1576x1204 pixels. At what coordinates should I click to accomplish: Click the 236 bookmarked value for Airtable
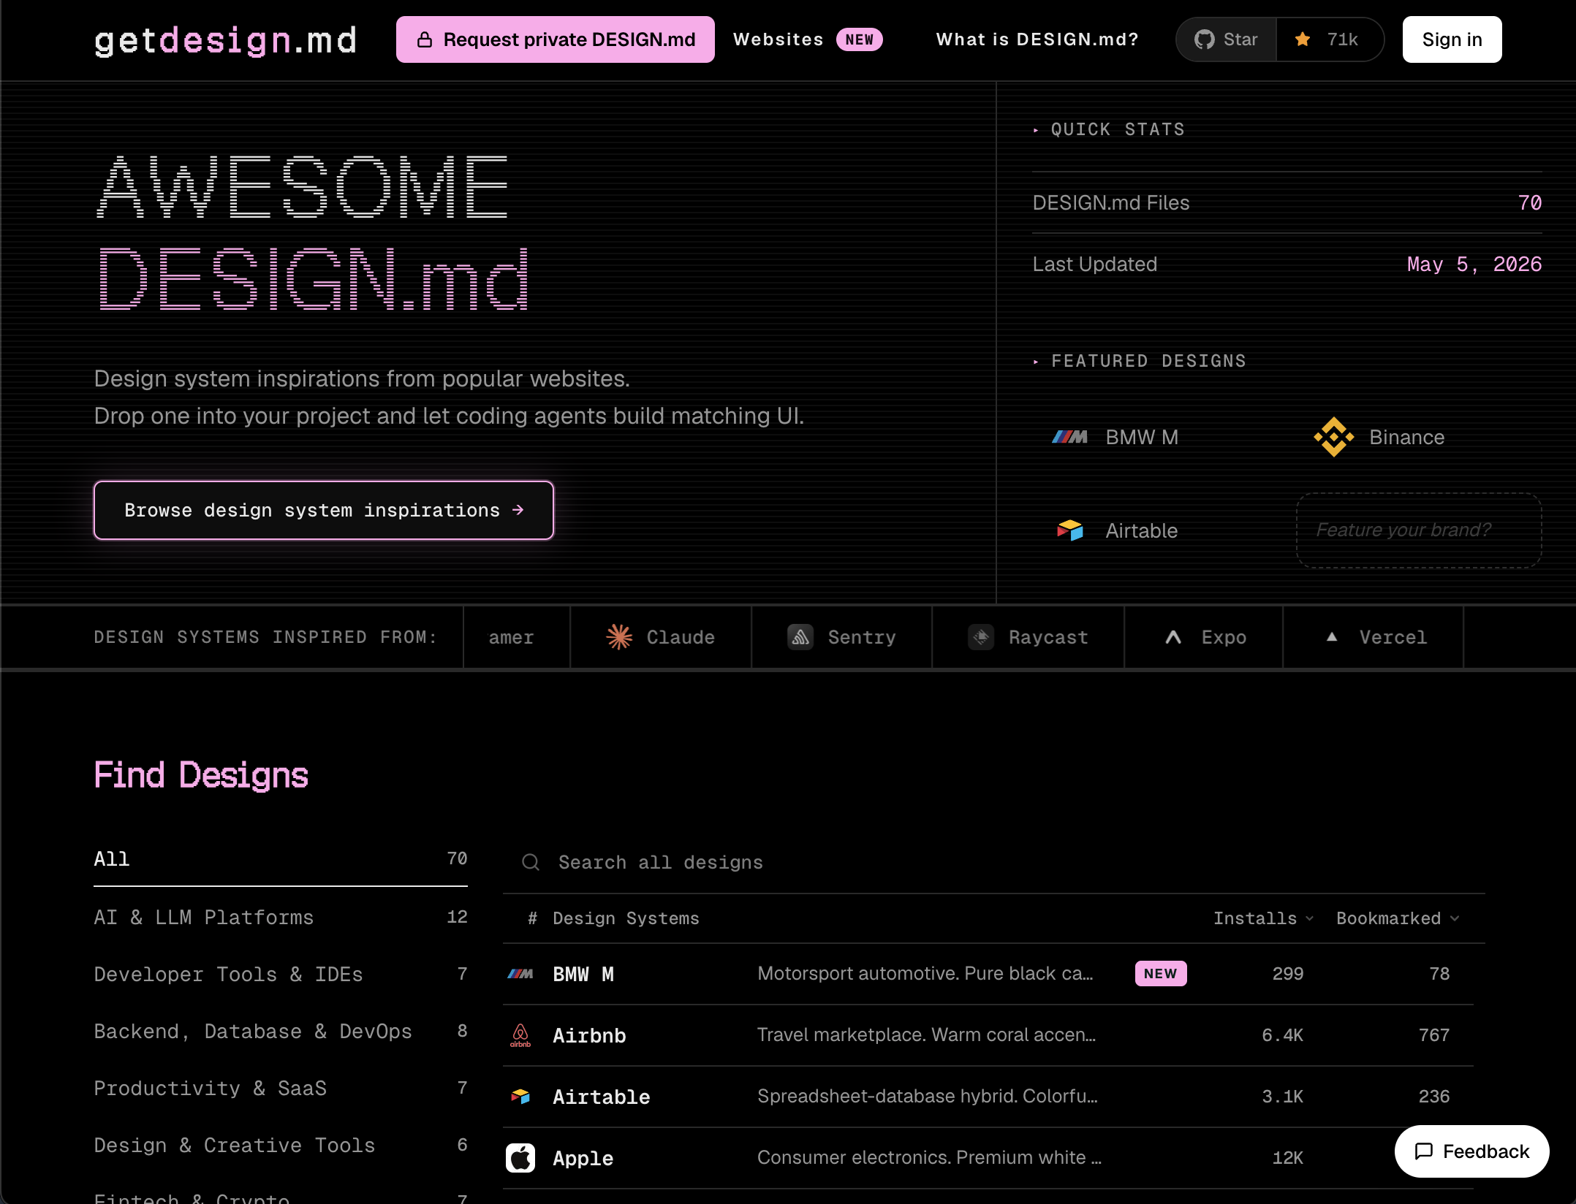coord(1433,1097)
